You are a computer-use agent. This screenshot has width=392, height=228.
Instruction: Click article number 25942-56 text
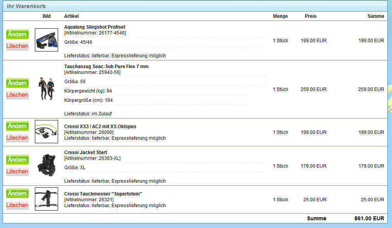click(x=92, y=72)
